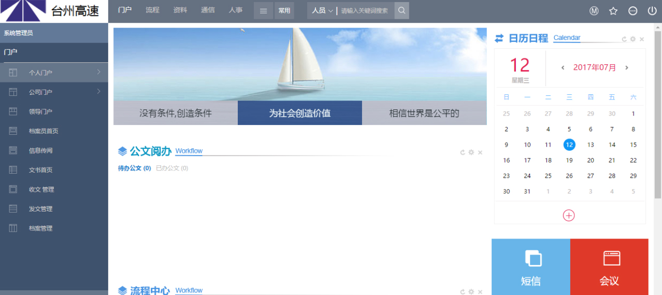Click the 流程中心 Workflow link

pos(189,290)
